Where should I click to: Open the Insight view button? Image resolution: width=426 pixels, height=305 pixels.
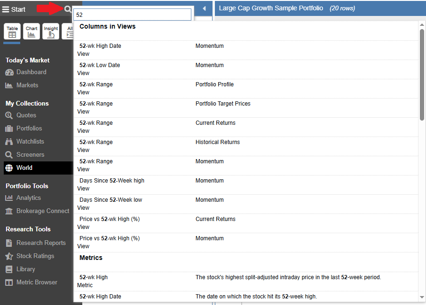tap(51, 32)
